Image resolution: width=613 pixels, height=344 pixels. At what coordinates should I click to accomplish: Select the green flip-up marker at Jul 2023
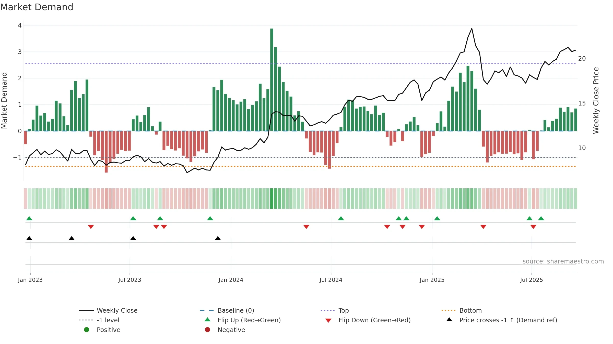click(x=133, y=218)
